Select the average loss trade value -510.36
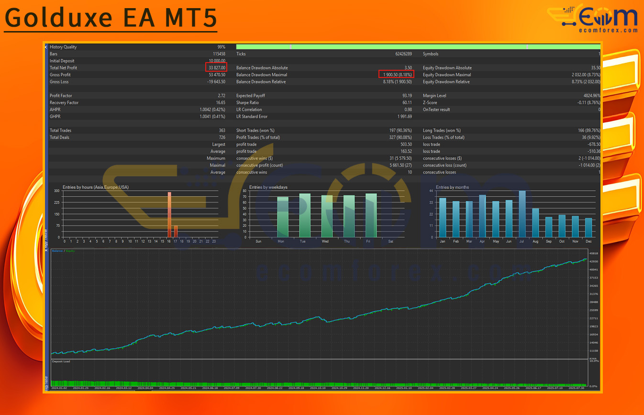The width and height of the screenshot is (644, 415). (594, 152)
